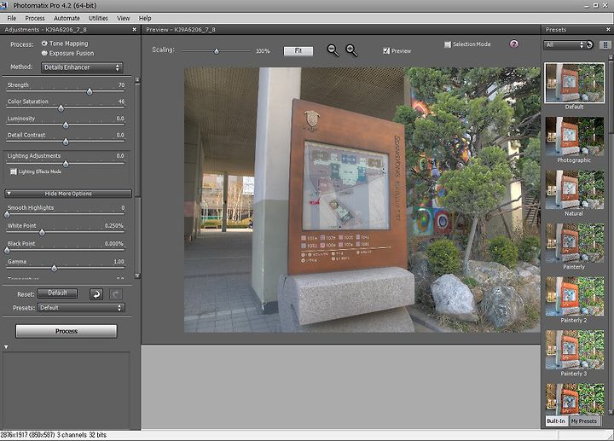Collapse options with Hide More Options

68,194
